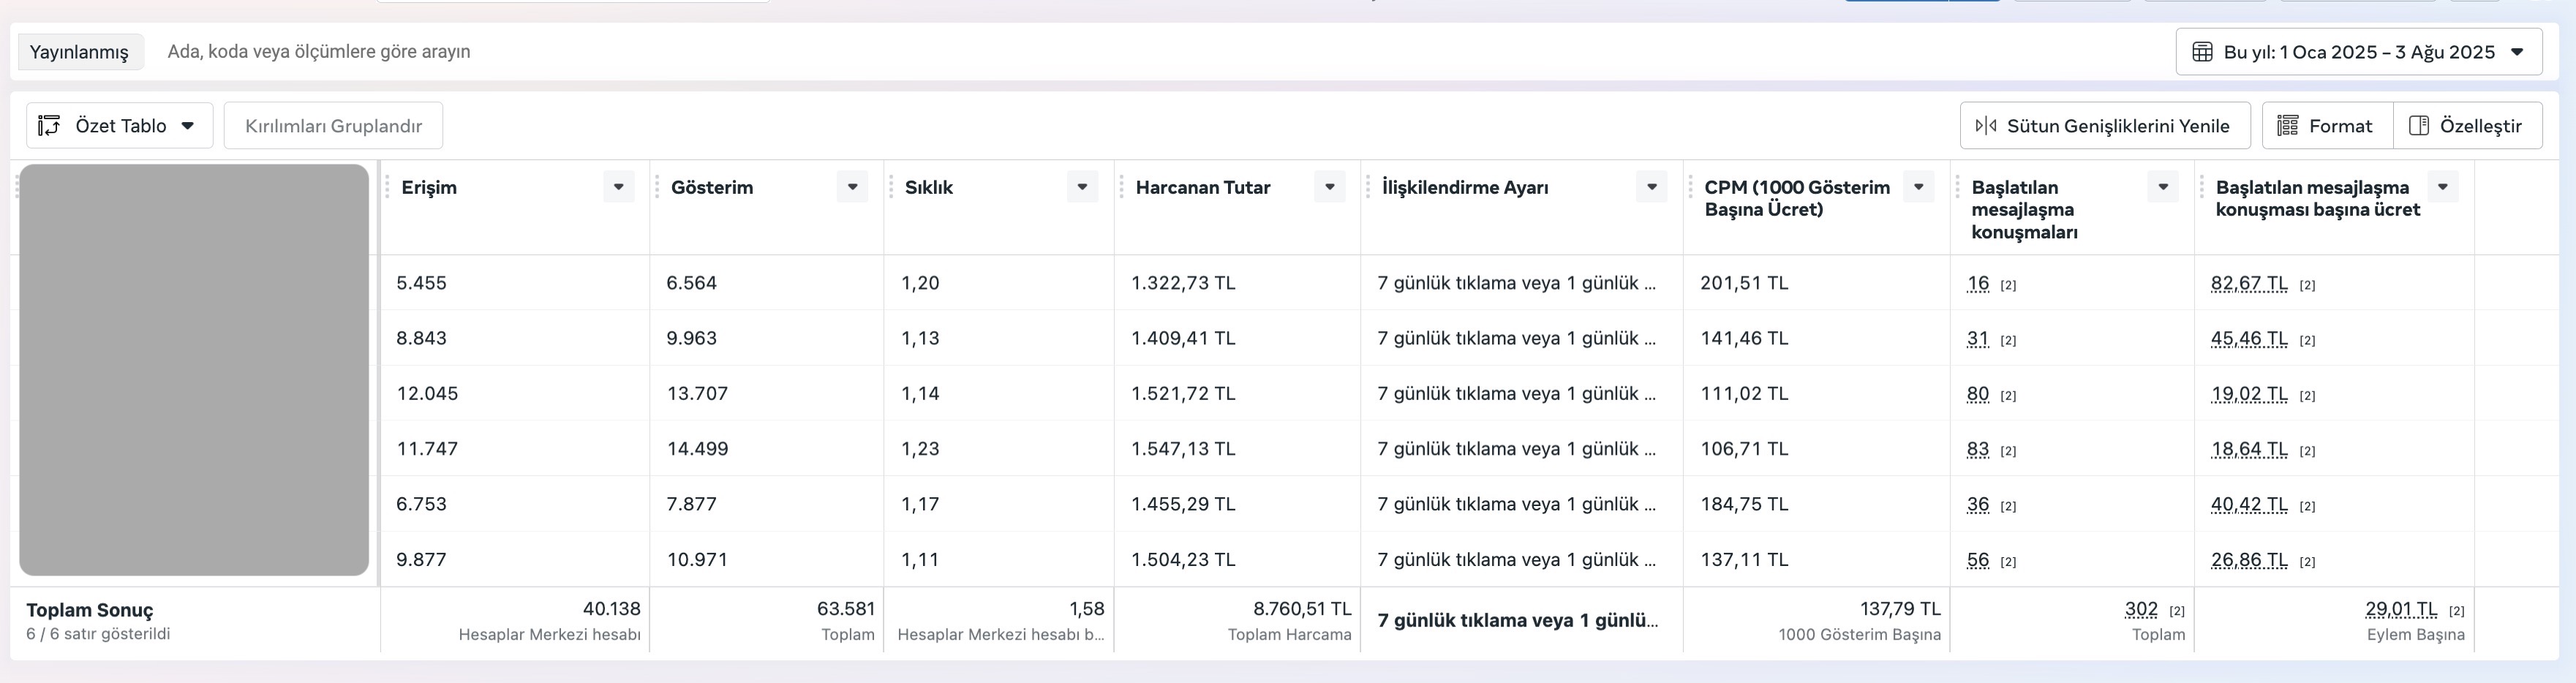
Task: Grab the drag handle beside CPM header
Action: pyautogui.click(x=1691, y=187)
